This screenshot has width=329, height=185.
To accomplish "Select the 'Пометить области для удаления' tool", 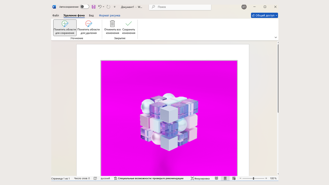I will click(x=89, y=28).
